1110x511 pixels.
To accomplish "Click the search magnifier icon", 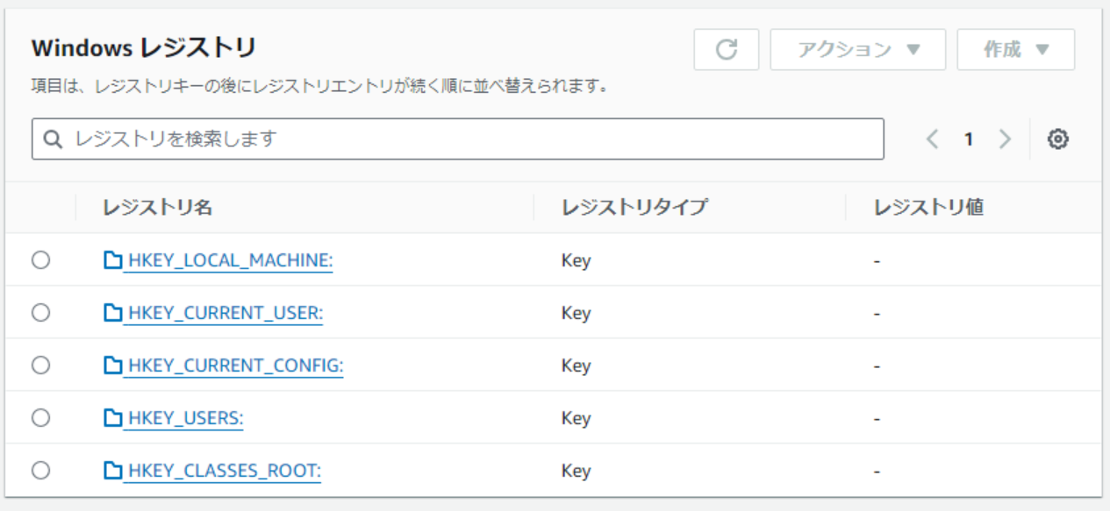I will click(x=53, y=138).
